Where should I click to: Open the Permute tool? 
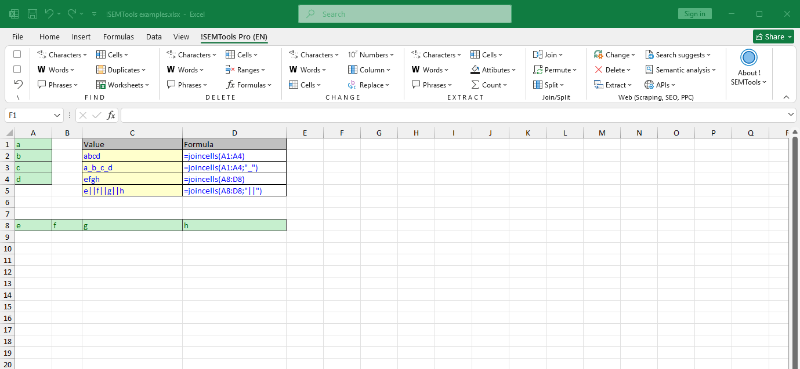tap(555, 70)
